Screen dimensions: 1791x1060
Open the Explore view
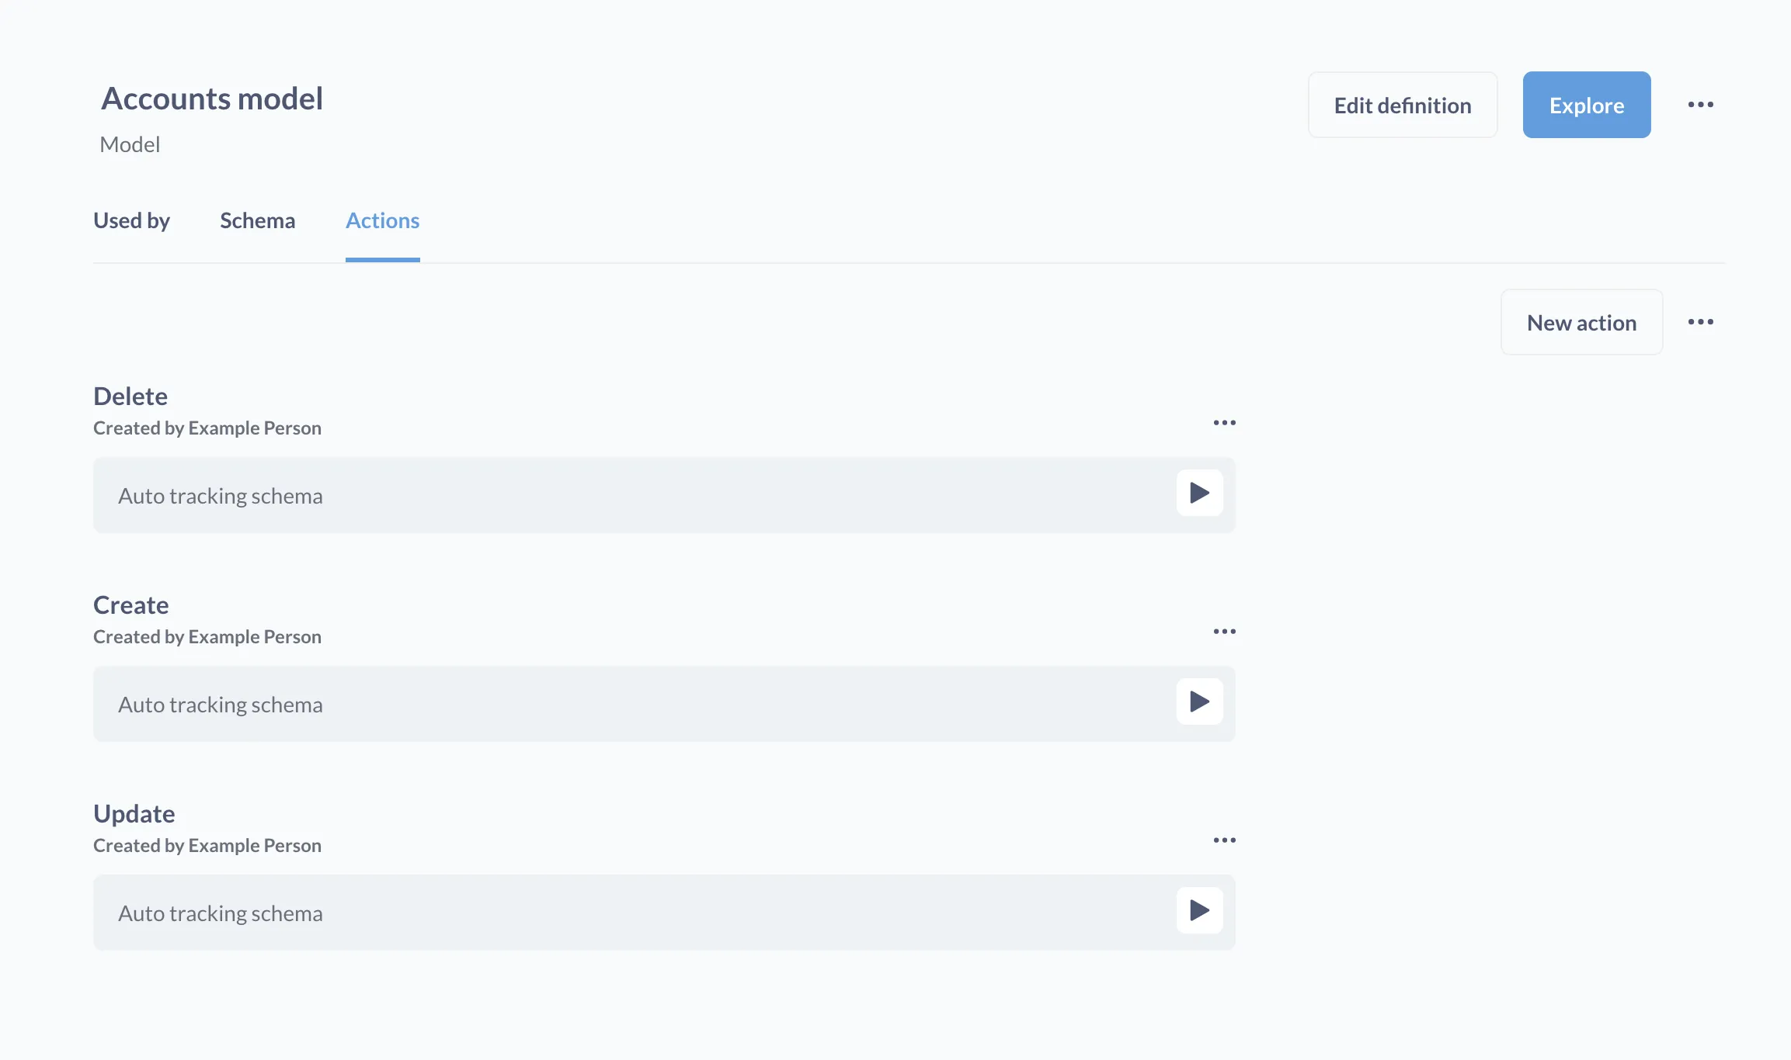pos(1586,104)
